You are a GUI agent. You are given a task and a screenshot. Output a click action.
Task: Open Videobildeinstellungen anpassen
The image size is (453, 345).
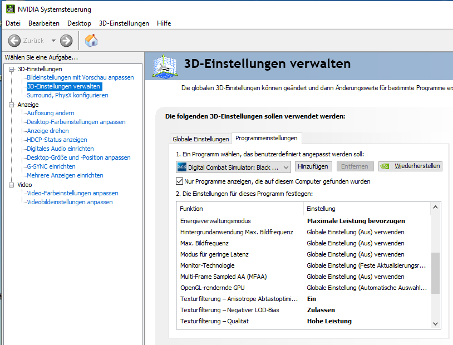(x=70, y=202)
